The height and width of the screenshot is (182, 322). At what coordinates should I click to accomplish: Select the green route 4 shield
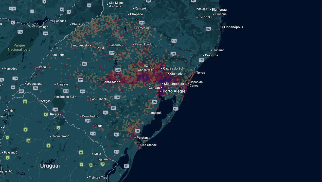pyautogui.click(x=25, y=130)
